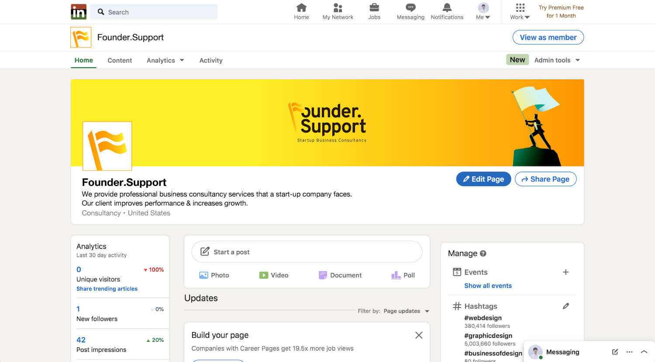655x362 pixels.
Task: Open the Admin tools dropdown
Action: tap(557, 60)
